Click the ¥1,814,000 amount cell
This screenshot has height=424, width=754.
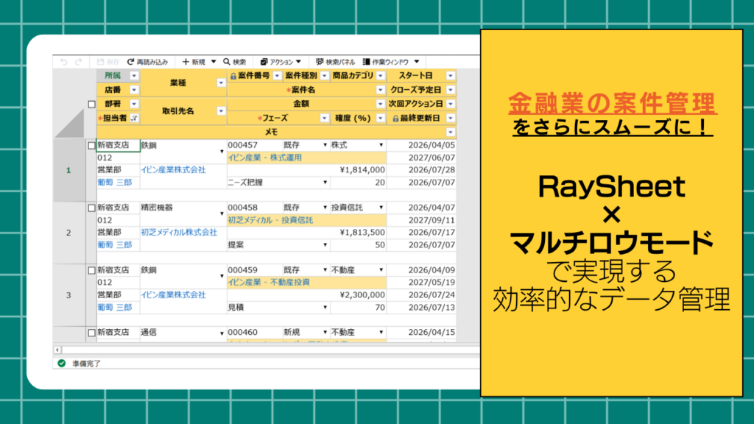tap(306, 170)
